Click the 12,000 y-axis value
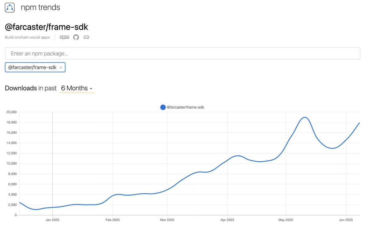The height and width of the screenshot is (231, 365). point(11,153)
